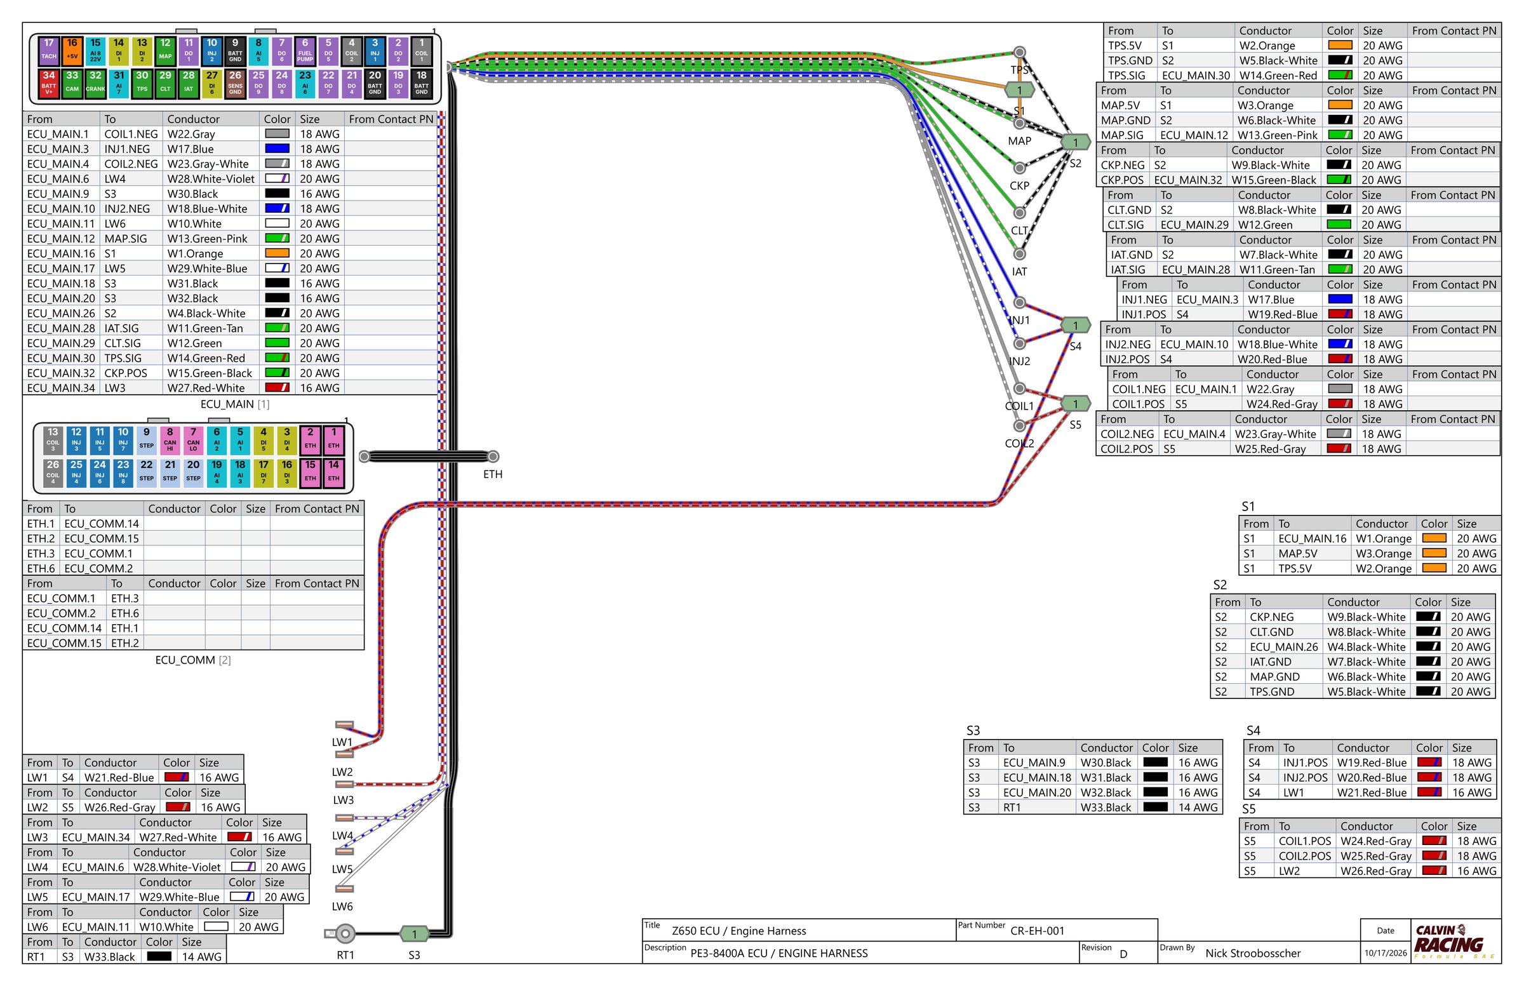Click the INJ1 connector node circle

click(1019, 302)
